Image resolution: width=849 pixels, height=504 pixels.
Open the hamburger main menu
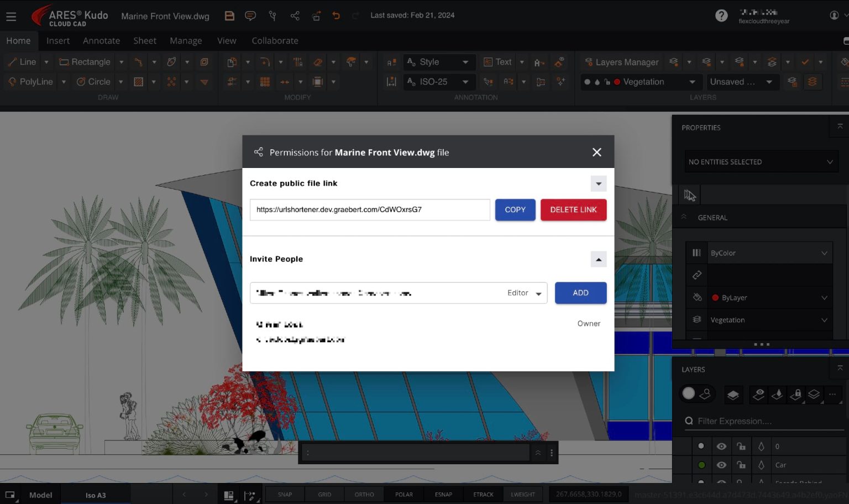pyautogui.click(x=11, y=17)
